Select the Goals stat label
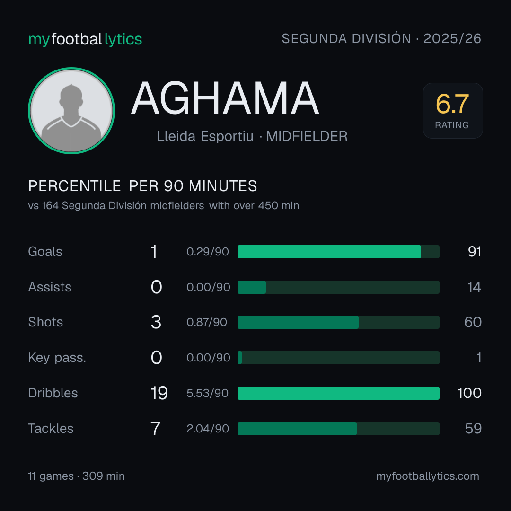 tap(45, 252)
